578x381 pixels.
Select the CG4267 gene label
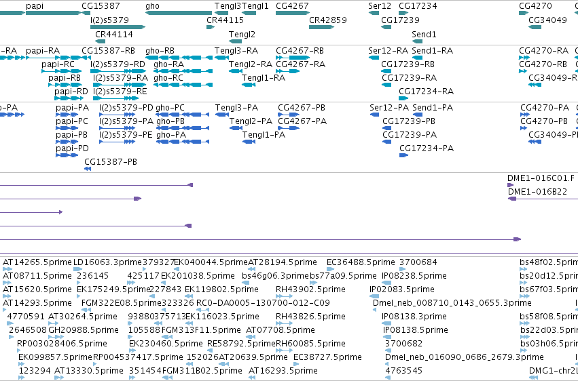(292, 6)
